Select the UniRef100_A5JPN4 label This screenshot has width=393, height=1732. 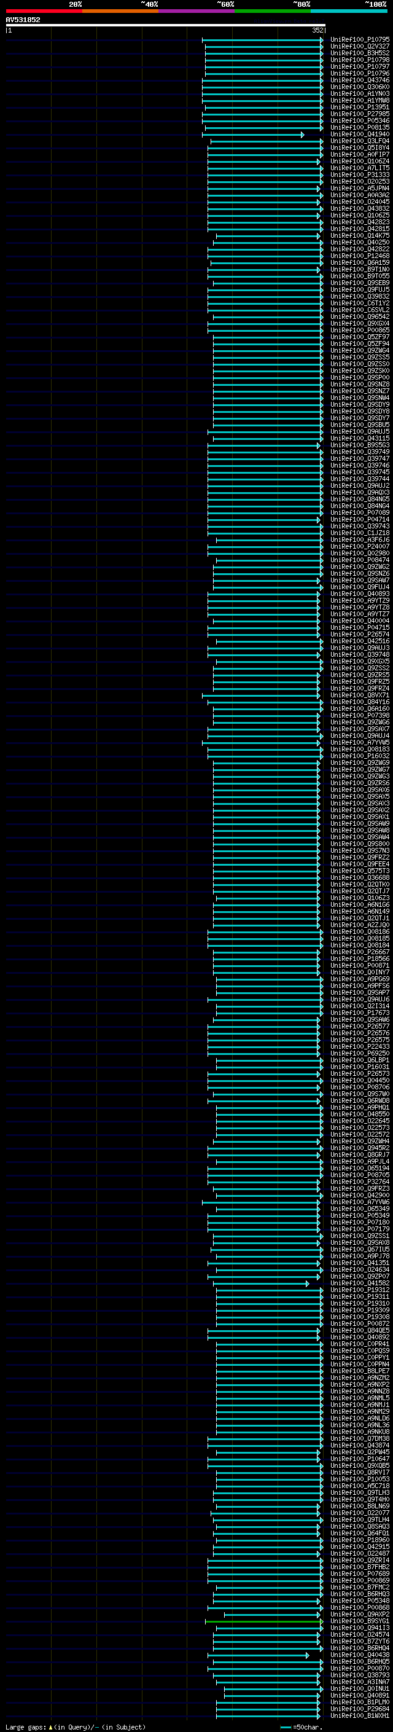360,188
